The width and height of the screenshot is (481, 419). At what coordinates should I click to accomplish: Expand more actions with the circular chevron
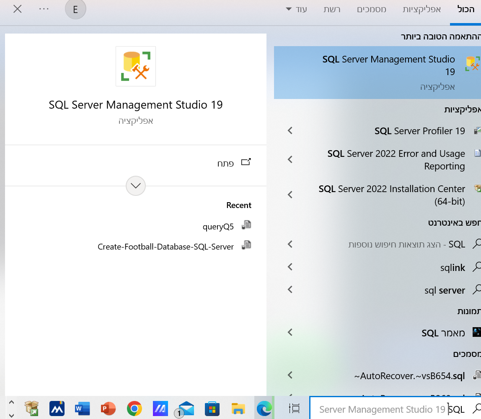(x=136, y=185)
